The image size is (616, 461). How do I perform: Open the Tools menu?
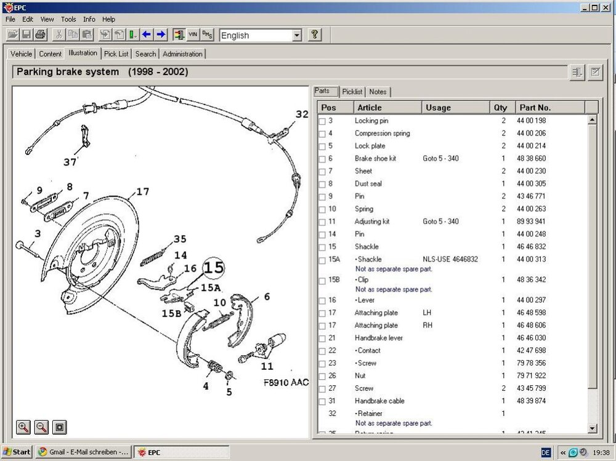pos(68,19)
